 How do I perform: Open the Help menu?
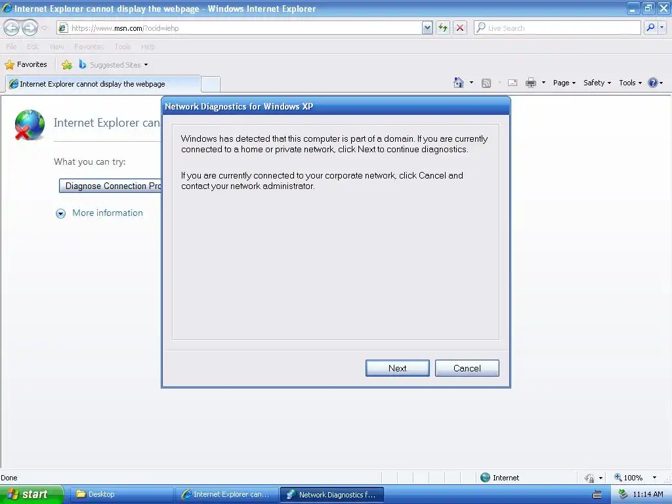[148, 47]
